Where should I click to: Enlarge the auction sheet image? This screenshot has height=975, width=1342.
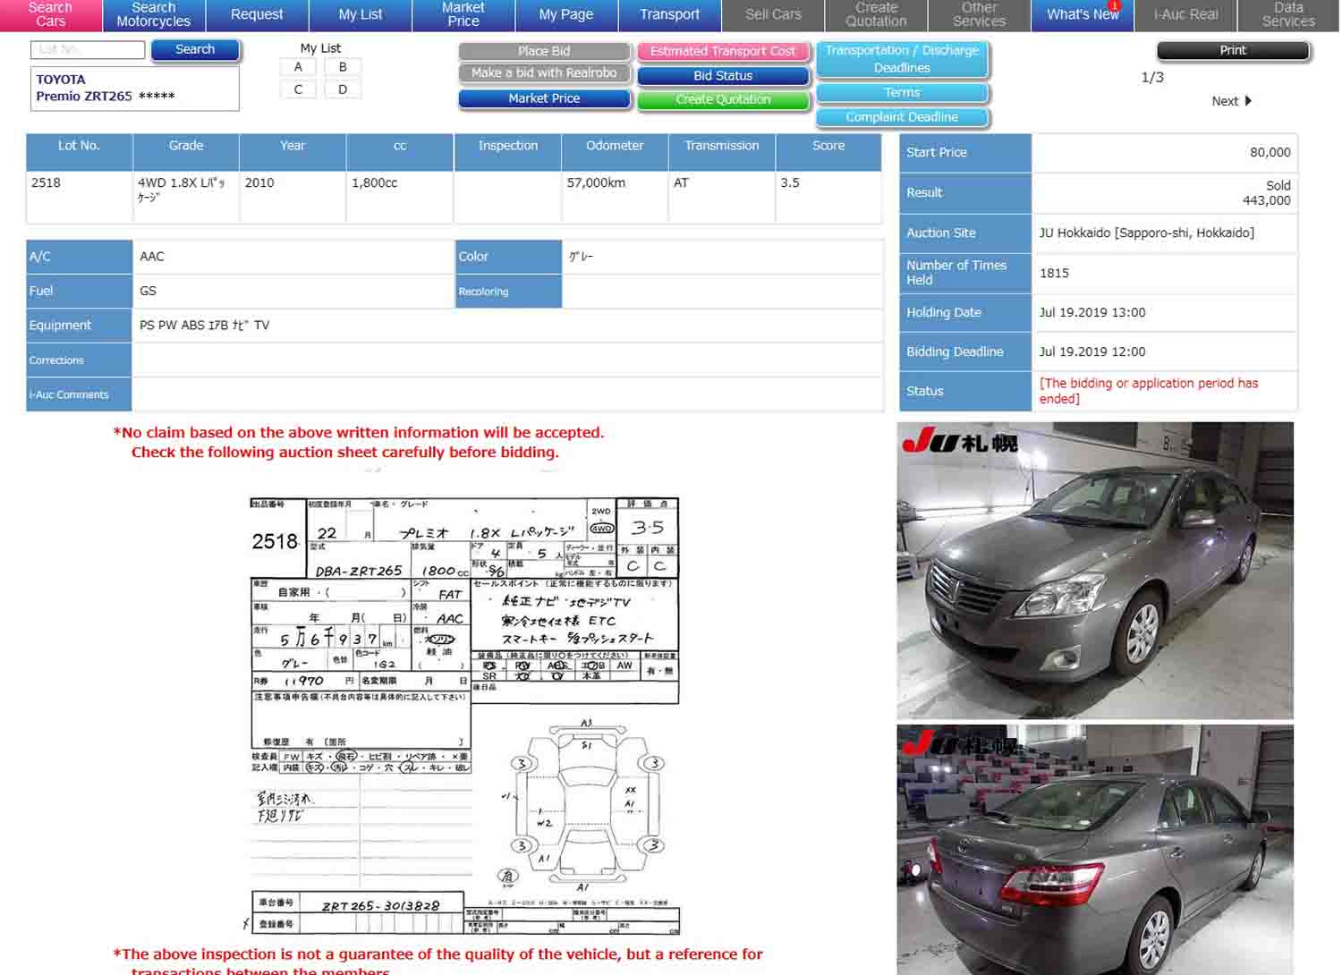(463, 716)
